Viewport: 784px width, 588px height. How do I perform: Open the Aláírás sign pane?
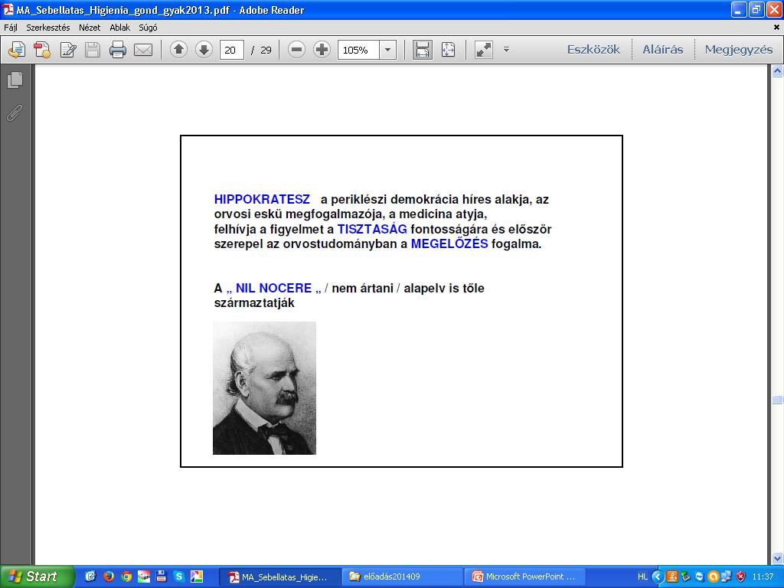pos(663,50)
